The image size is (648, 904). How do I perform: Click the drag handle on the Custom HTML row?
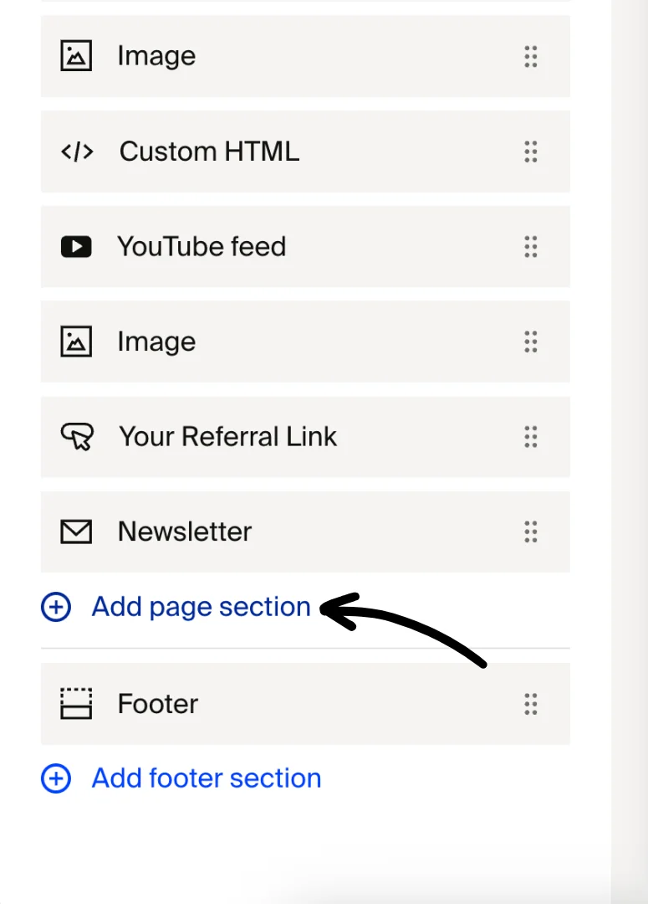click(x=531, y=152)
